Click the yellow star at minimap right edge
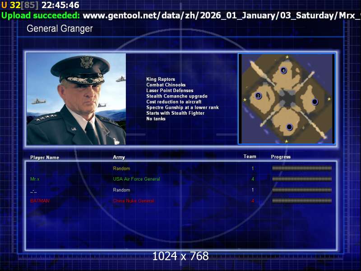Viewport: 361px width, 271px height. tap(329, 99)
